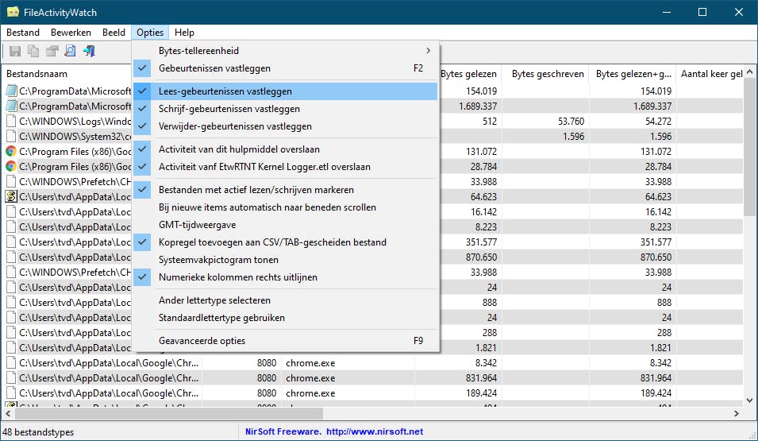Sort by Bytes geschreven column header
Viewport: 758px width, 441px height.
click(x=545, y=74)
